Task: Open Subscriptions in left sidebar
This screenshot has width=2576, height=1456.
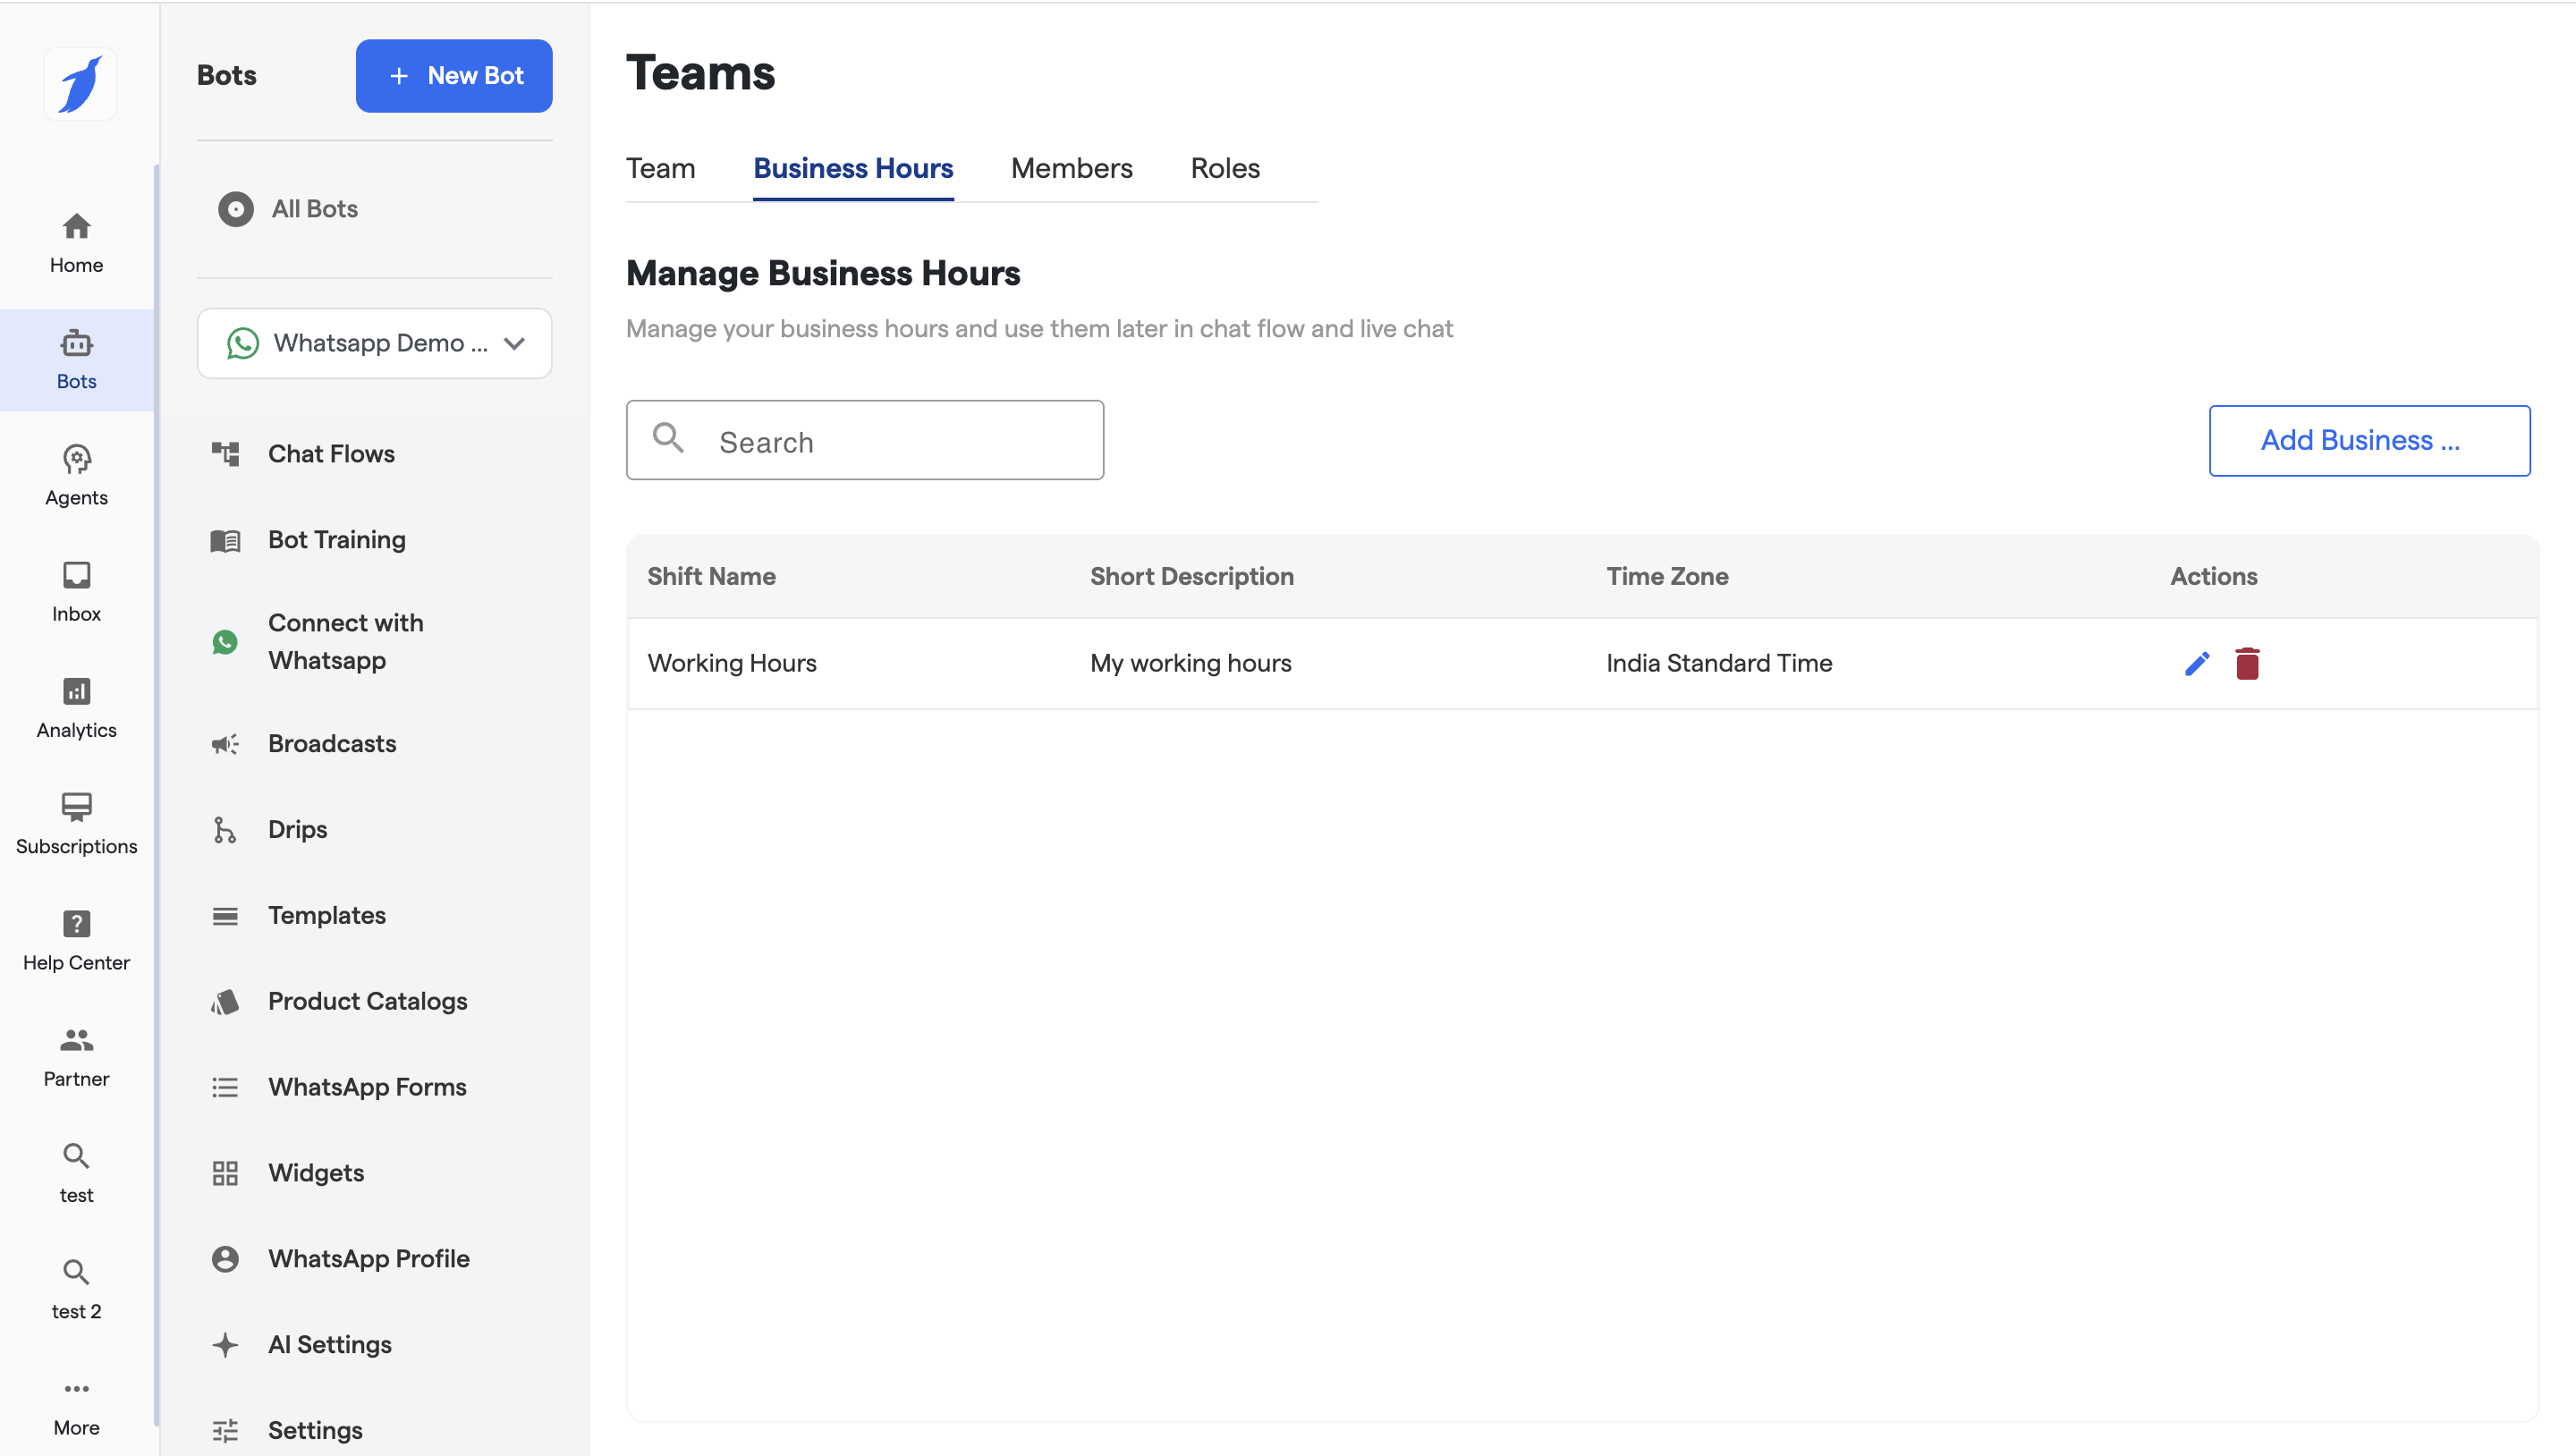Action: point(76,823)
